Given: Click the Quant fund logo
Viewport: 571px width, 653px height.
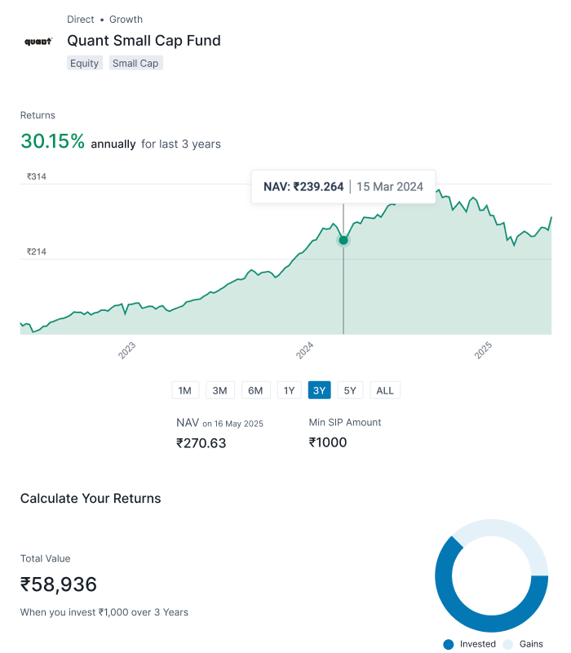Looking at the screenshot, I should 38,41.
